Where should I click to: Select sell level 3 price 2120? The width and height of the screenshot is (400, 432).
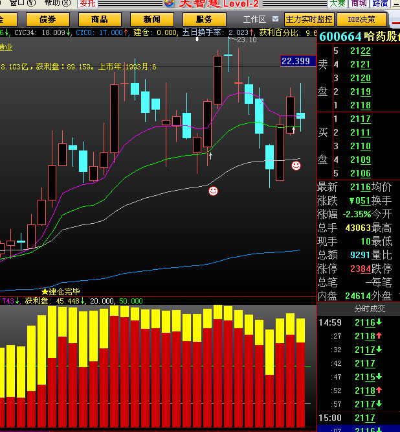point(361,78)
